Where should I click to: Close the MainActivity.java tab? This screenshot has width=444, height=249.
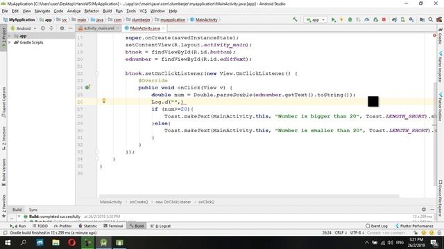164,28
